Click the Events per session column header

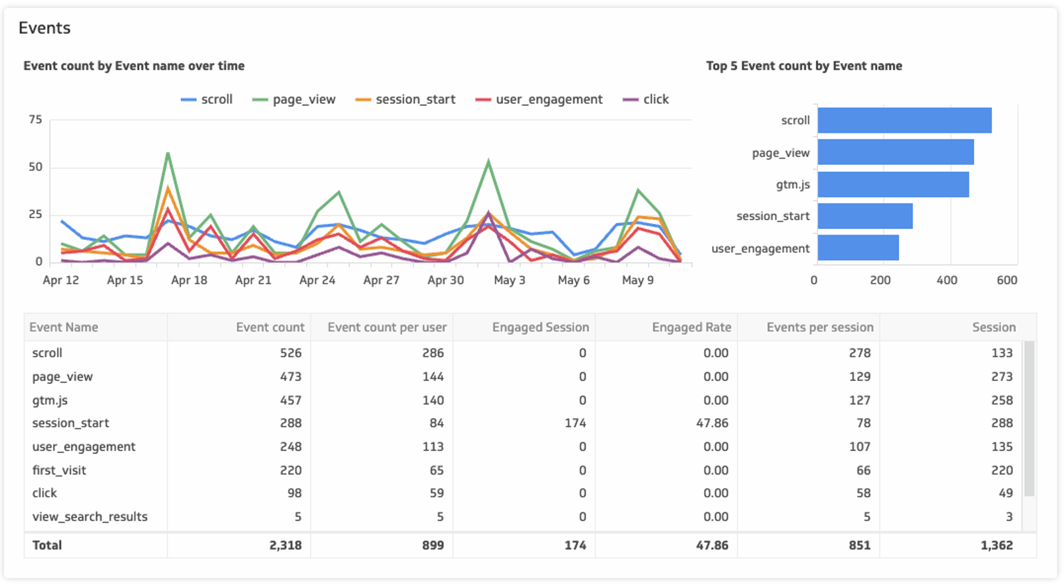tap(820, 327)
